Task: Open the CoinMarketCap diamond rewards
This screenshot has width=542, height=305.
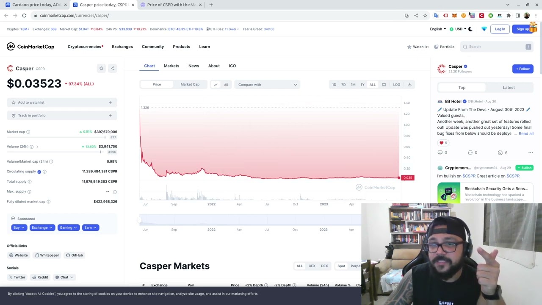Action: point(484,29)
